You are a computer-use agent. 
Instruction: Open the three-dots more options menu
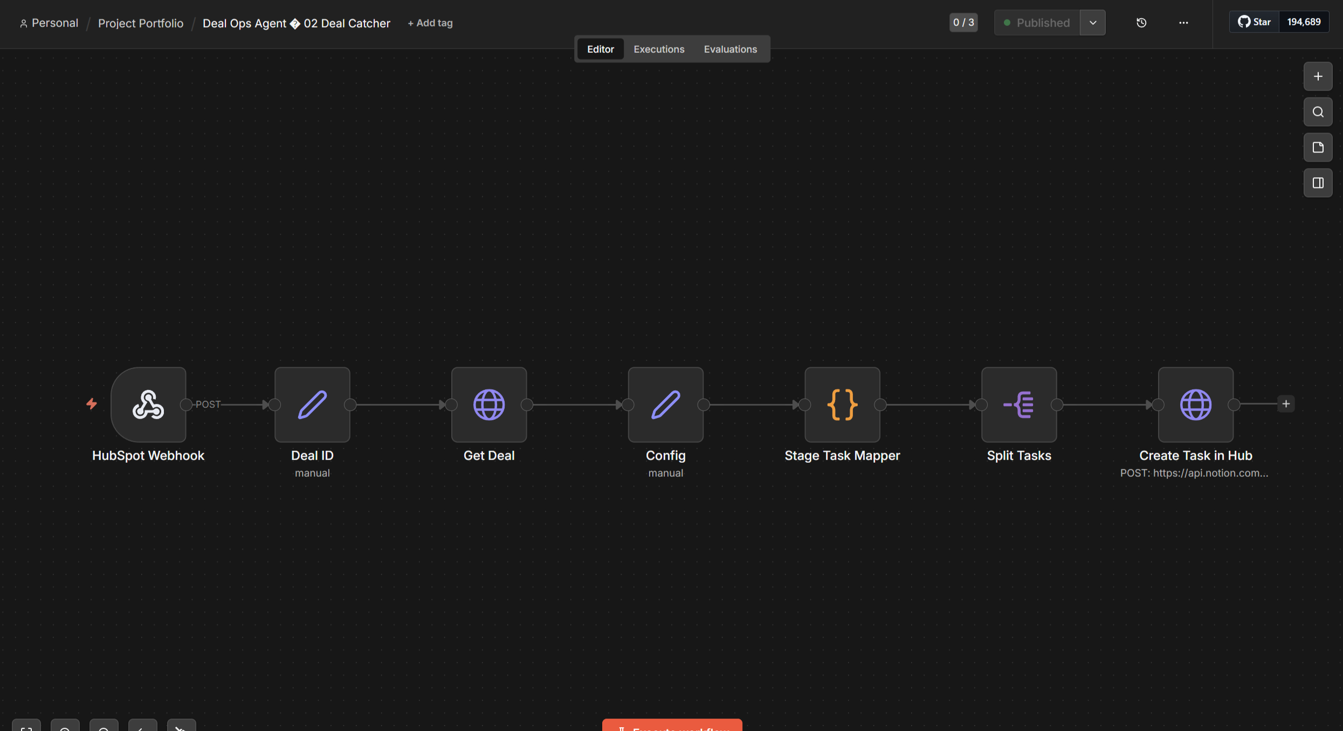1183,23
